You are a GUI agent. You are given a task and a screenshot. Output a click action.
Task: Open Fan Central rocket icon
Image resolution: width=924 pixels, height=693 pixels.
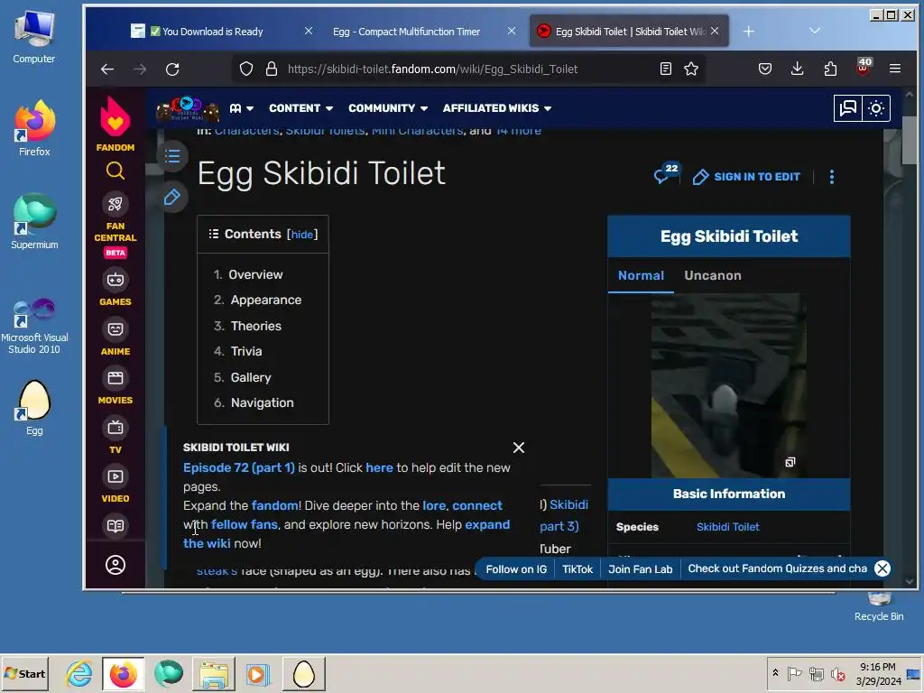[x=115, y=204]
